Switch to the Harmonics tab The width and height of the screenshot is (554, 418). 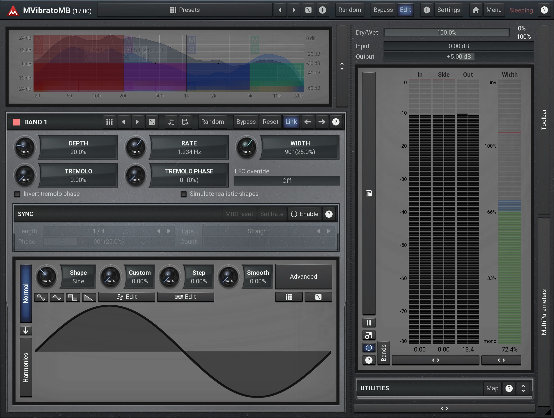click(26, 368)
